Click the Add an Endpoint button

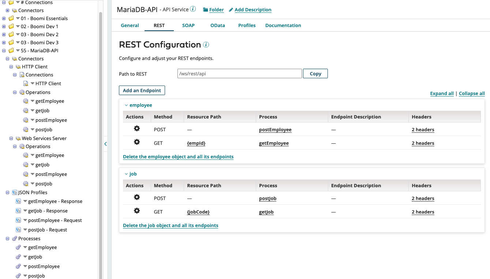tap(142, 90)
